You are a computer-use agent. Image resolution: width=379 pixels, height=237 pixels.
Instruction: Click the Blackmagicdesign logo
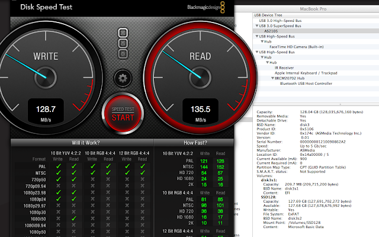click(206, 7)
